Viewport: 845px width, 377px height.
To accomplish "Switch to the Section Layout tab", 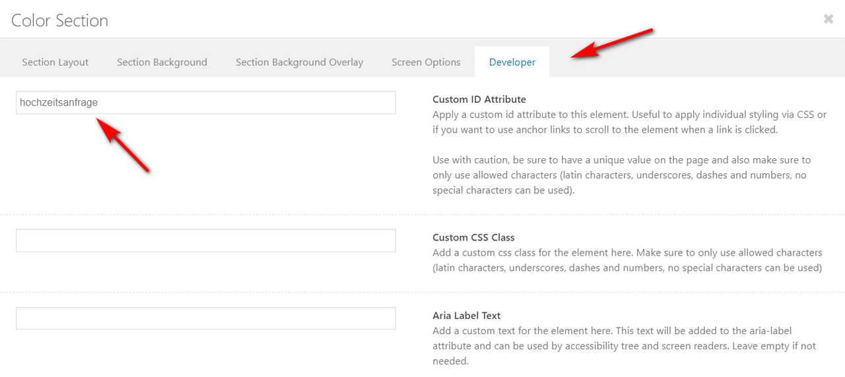I will [x=55, y=62].
